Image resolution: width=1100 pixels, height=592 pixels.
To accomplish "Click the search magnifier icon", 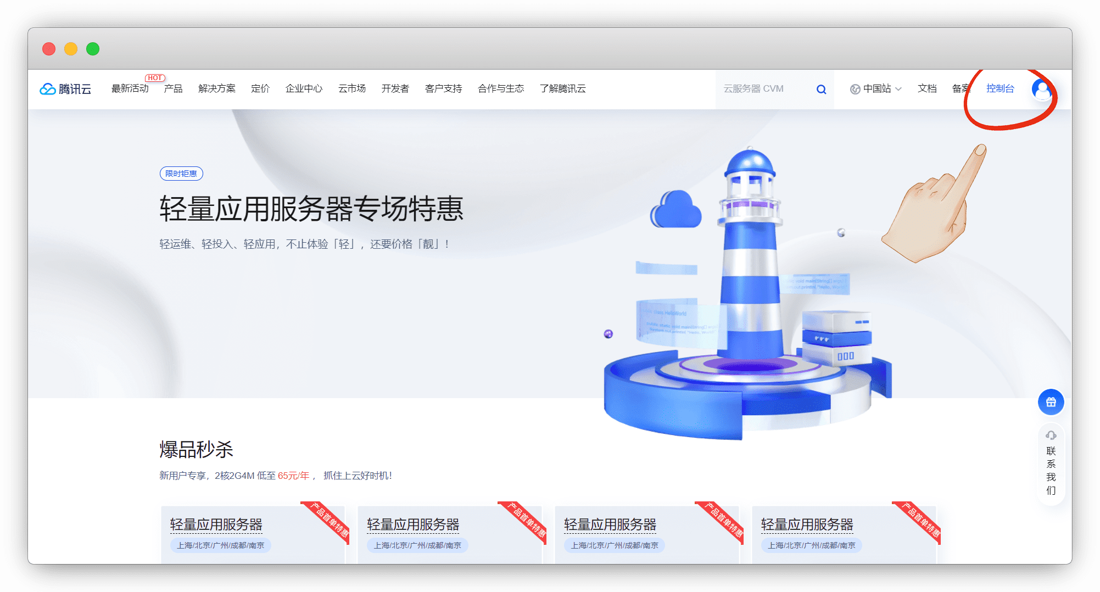I will (x=821, y=90).
